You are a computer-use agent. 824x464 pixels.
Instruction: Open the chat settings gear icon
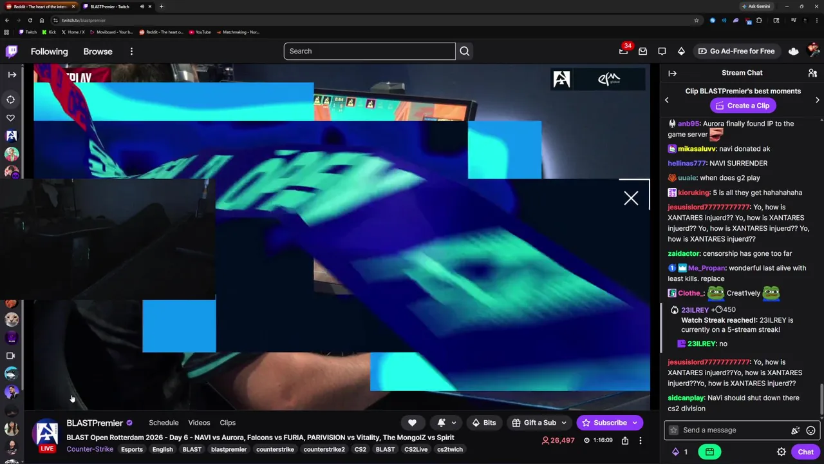pyautogui.click(x=782, y=452)
